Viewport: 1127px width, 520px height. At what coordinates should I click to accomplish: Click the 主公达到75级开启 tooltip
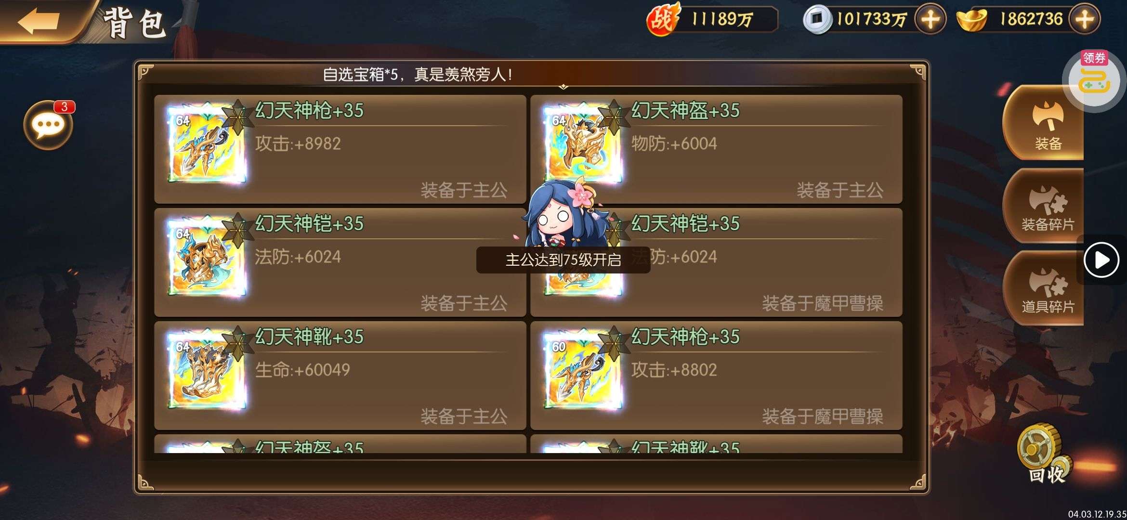tap(563, 260)
